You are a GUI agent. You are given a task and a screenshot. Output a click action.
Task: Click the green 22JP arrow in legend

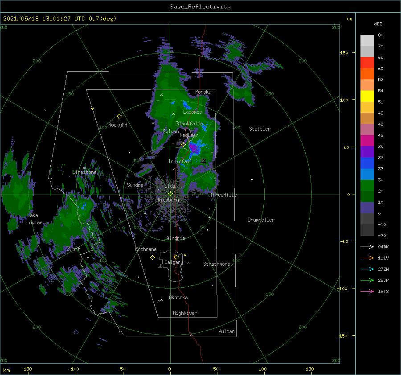click(x=367, y=280)
